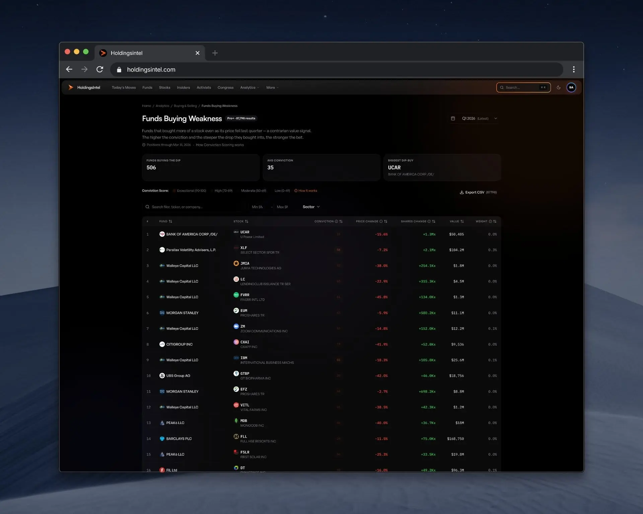Viewport: 643px width, 514px height.
Task: Click the Max $ value field
Action: [284, 207]
